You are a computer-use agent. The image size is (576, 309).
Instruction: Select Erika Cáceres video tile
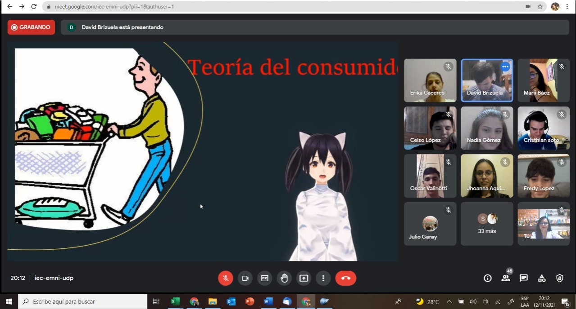pos(430,80)
